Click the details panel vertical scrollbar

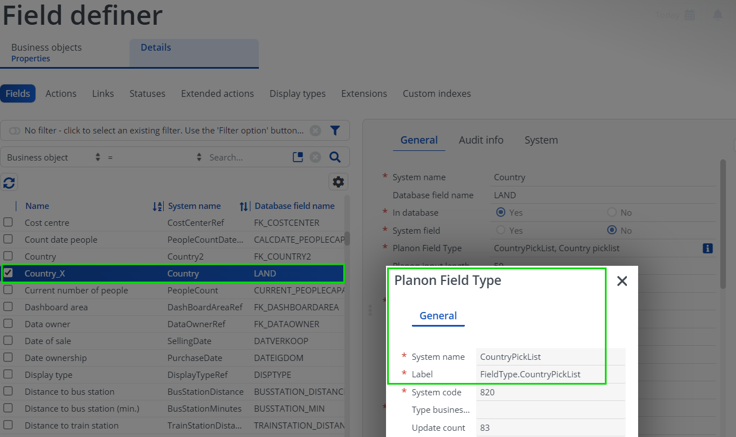[723, 224]
